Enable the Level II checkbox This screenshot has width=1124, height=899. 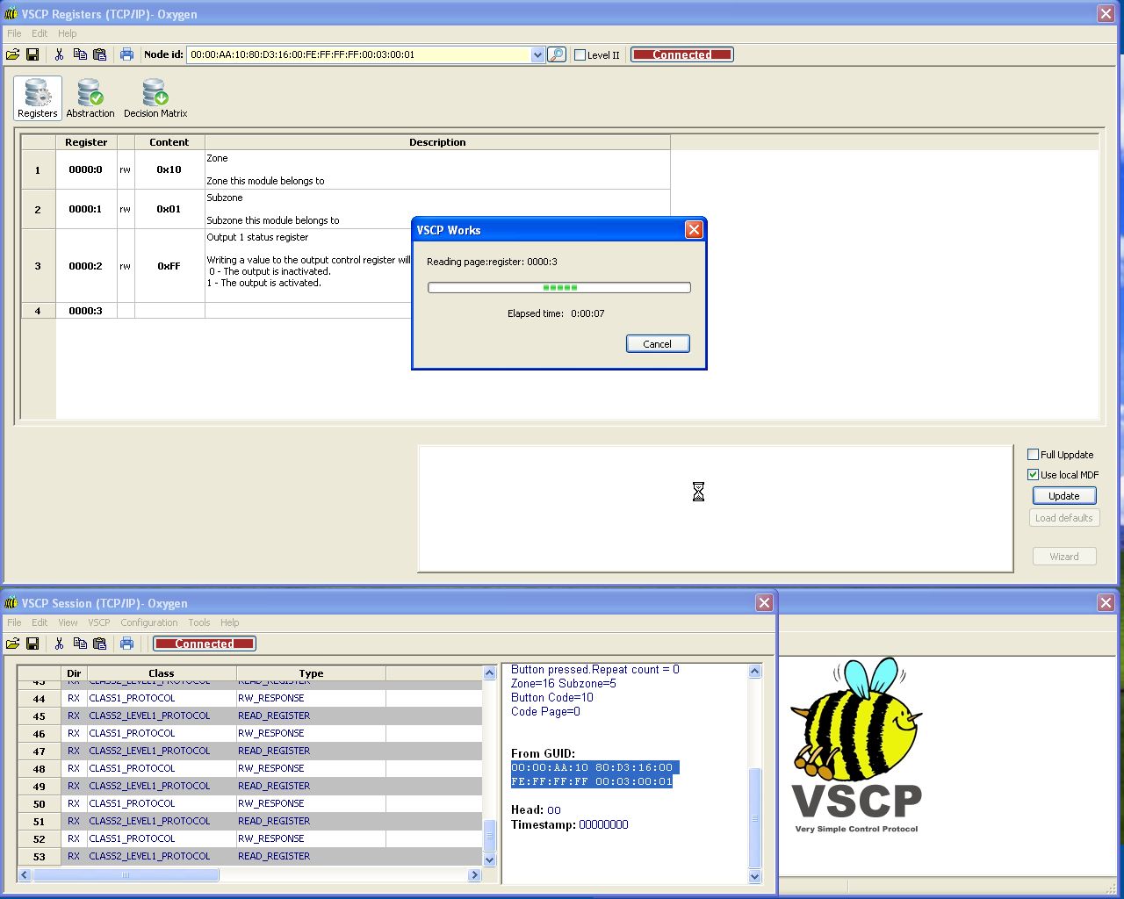click(x=580, y=55)
